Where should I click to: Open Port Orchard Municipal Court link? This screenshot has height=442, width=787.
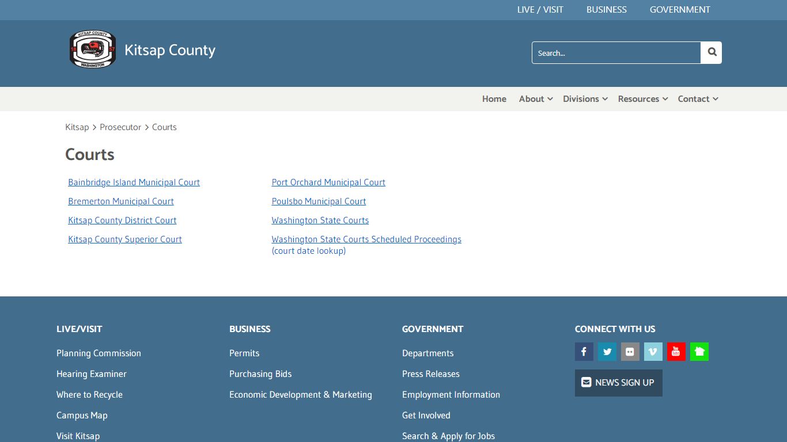pyautogui.click(x=328, y=182)
